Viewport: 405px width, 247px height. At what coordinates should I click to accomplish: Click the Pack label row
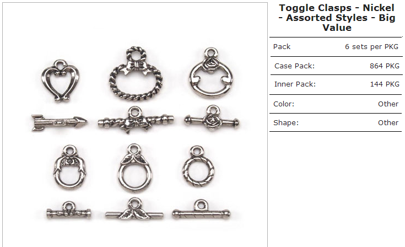[336, 47]
